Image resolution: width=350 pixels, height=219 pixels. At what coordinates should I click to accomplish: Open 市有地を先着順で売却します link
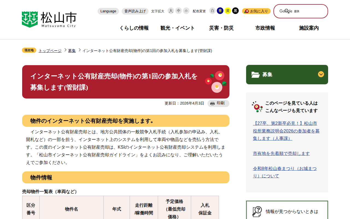(281, 153)
